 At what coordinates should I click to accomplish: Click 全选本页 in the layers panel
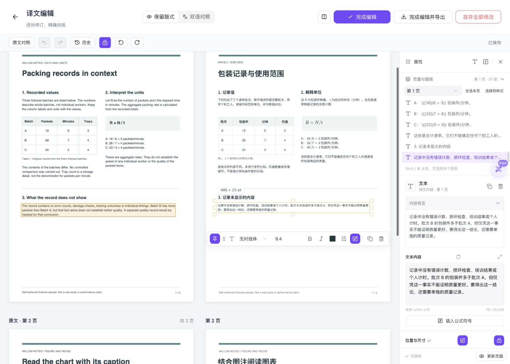click(x=472, y=91)
